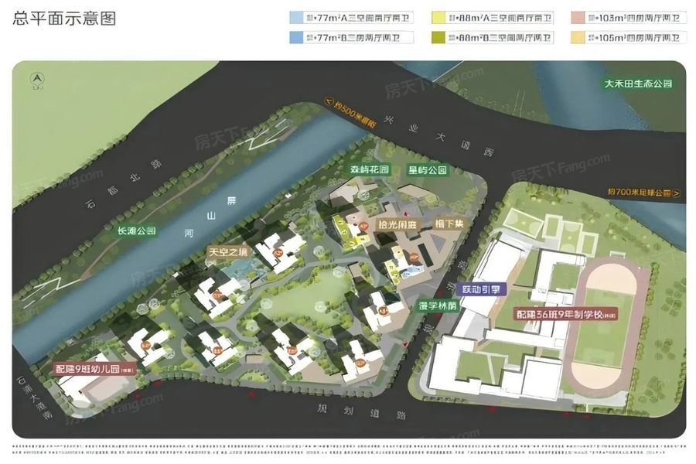Click the 大禾田生态公园 label
Viewport: 696px width, 464px height.
pos(638,84)
